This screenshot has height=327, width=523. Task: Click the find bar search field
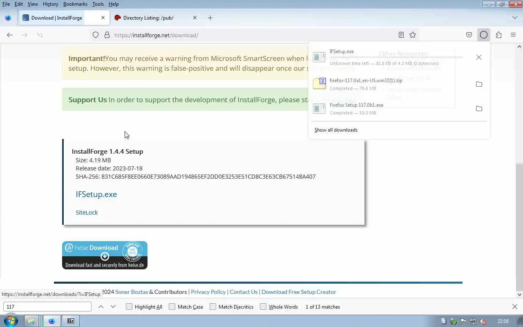pos(47,307)
